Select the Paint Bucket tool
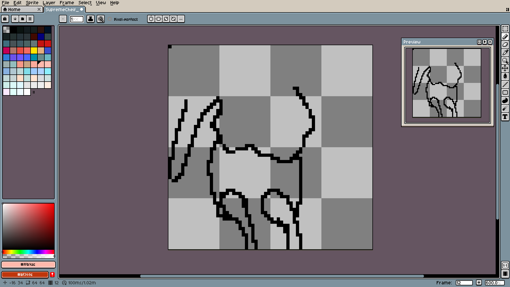 (505, 77)
